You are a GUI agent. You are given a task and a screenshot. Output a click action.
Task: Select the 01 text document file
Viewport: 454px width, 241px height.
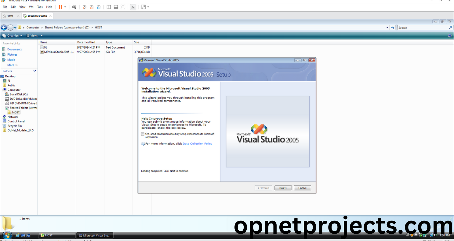pyautogui.click(x=45, y=47)
